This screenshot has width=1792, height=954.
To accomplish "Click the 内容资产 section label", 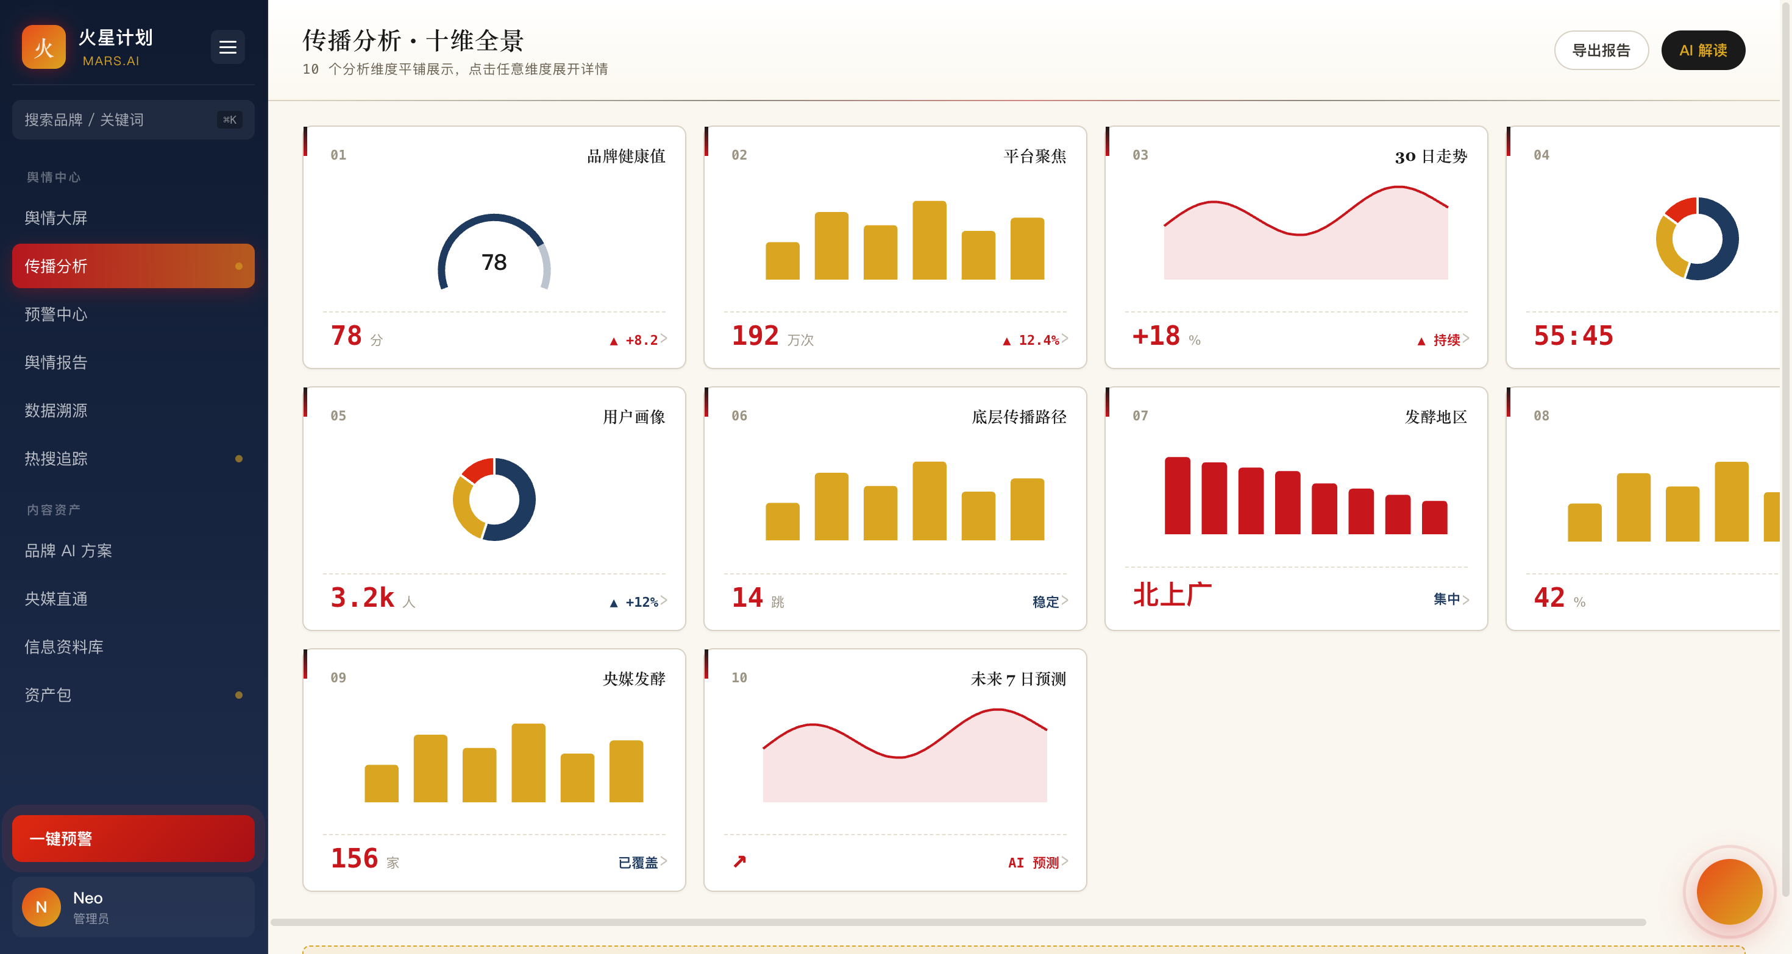I will (x=54, y=510).
